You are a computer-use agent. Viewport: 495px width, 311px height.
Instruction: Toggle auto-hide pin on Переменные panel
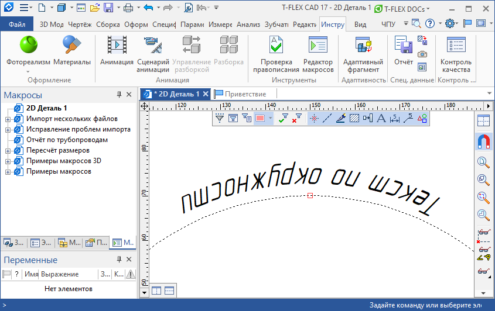[x=119, y=259]
